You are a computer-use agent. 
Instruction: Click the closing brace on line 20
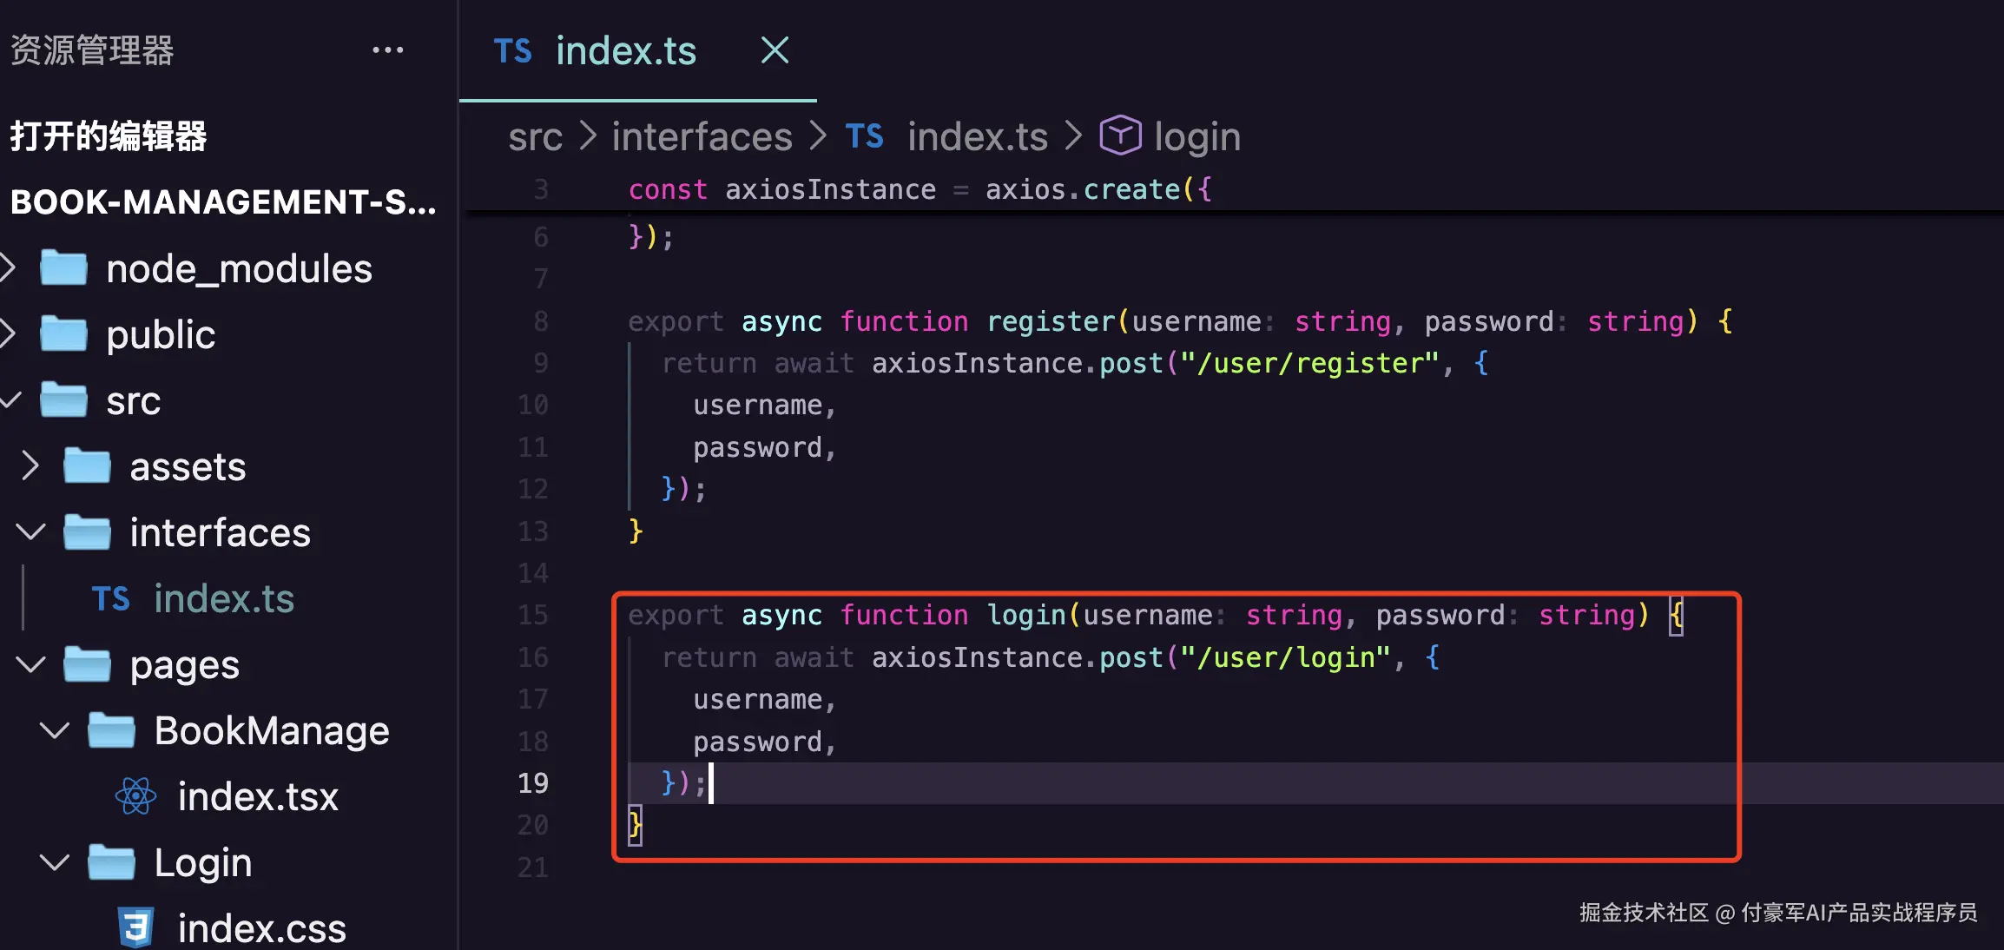636,825
